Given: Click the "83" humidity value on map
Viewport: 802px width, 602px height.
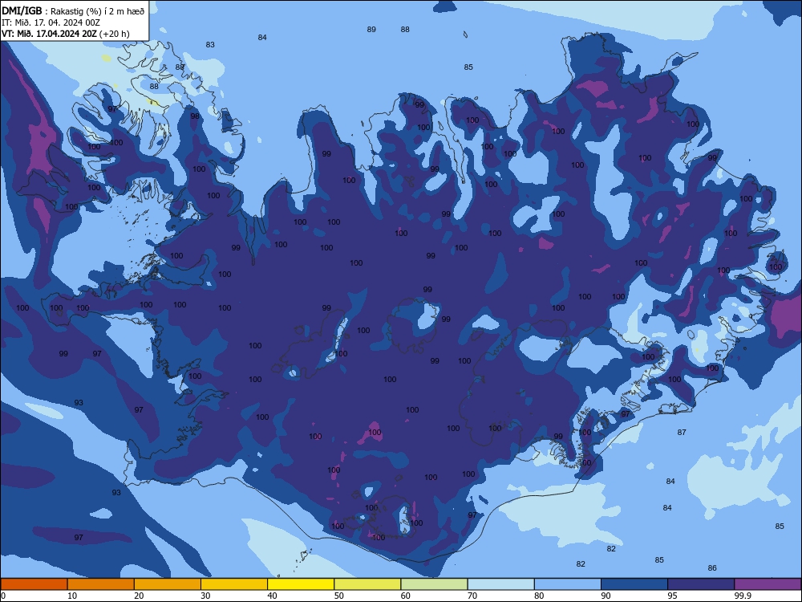Looking at the screenshot, I should coord(210,44).
